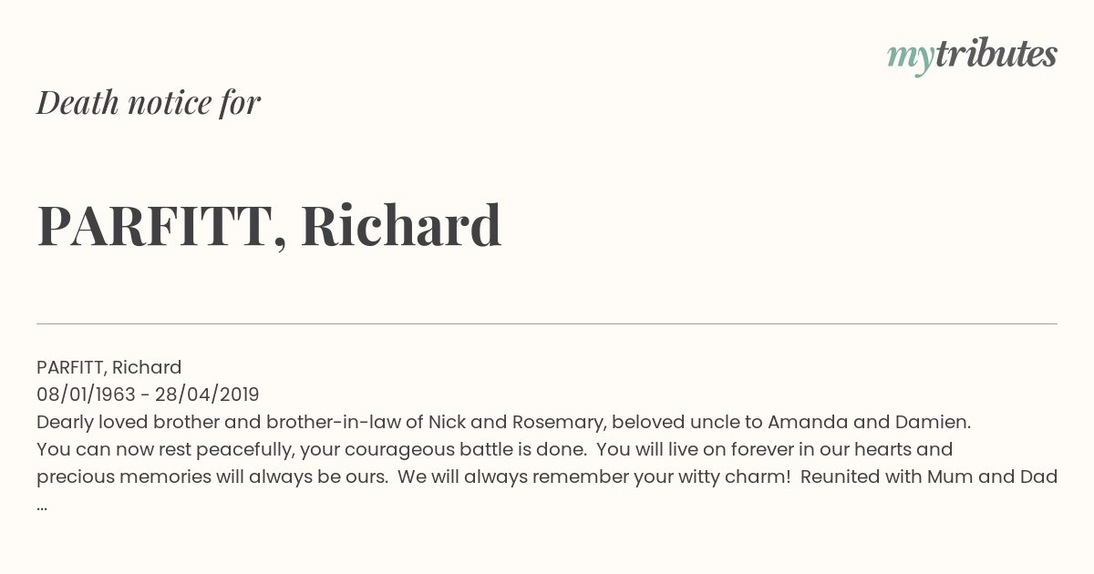Click the small 'PARFITT, Richard' name line
1094x574 pixels.
pyautogui.click(x=109, y=367)
